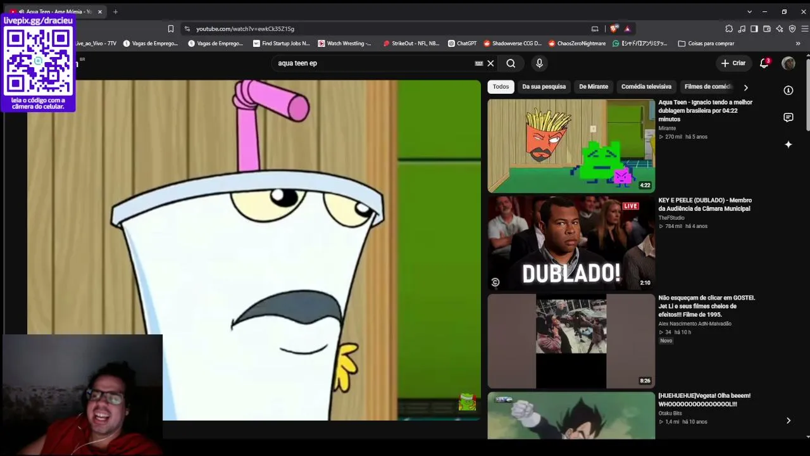
Task: Open the 'StrikeOut - NFL, NB...' bookmark
Action: coord(411,44)
